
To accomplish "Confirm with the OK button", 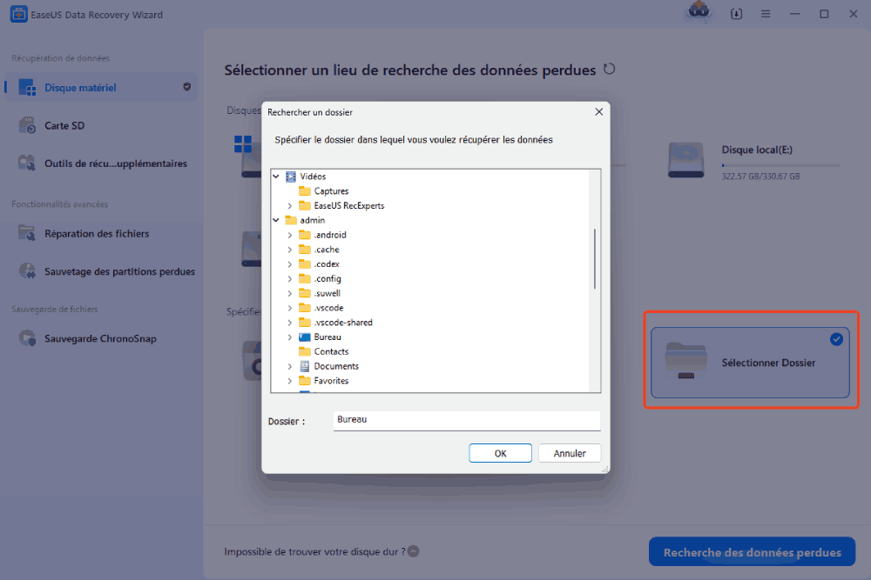I will [500, 453].
